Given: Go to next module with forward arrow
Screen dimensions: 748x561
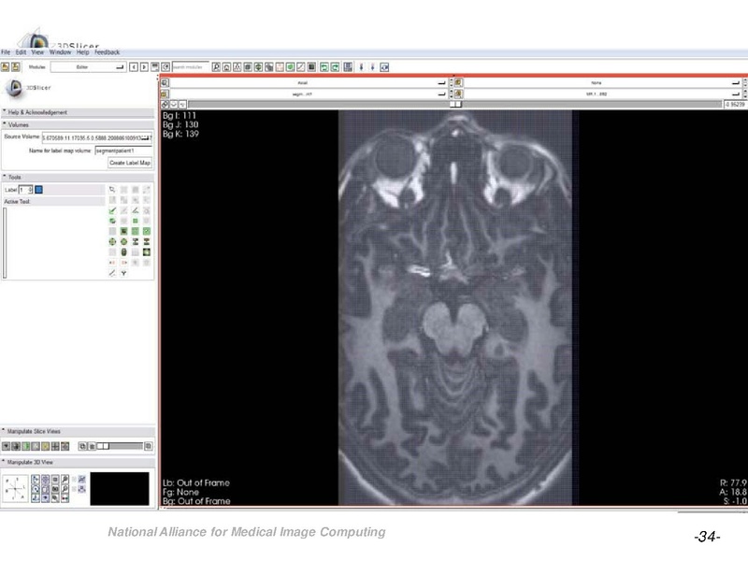Looking at the screenshot, I should 144,67.
